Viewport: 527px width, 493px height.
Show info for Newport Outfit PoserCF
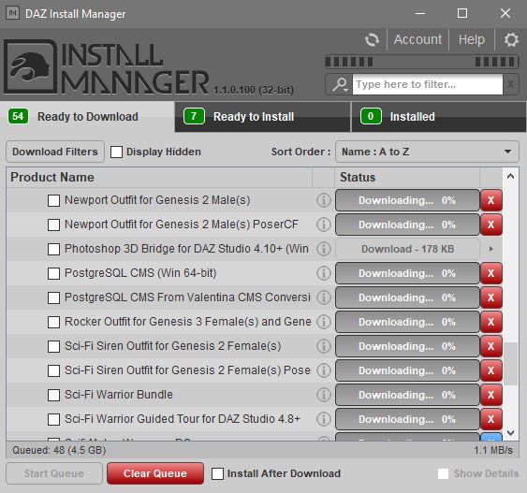(x=323, y=225)
